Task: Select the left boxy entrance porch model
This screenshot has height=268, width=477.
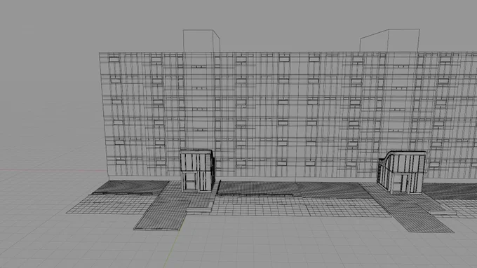Action: (x=197, y=171)
